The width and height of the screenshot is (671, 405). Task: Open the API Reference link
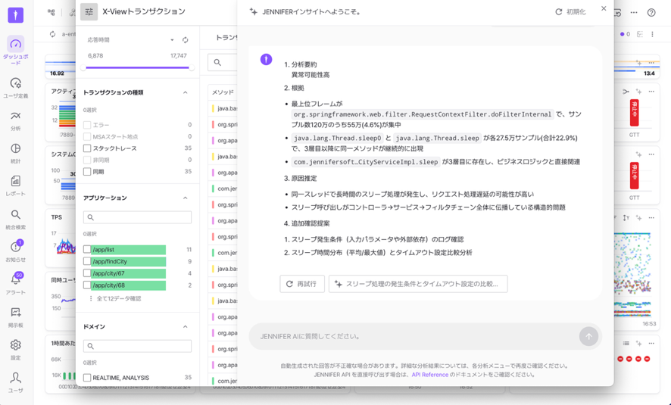coord(429,375)
